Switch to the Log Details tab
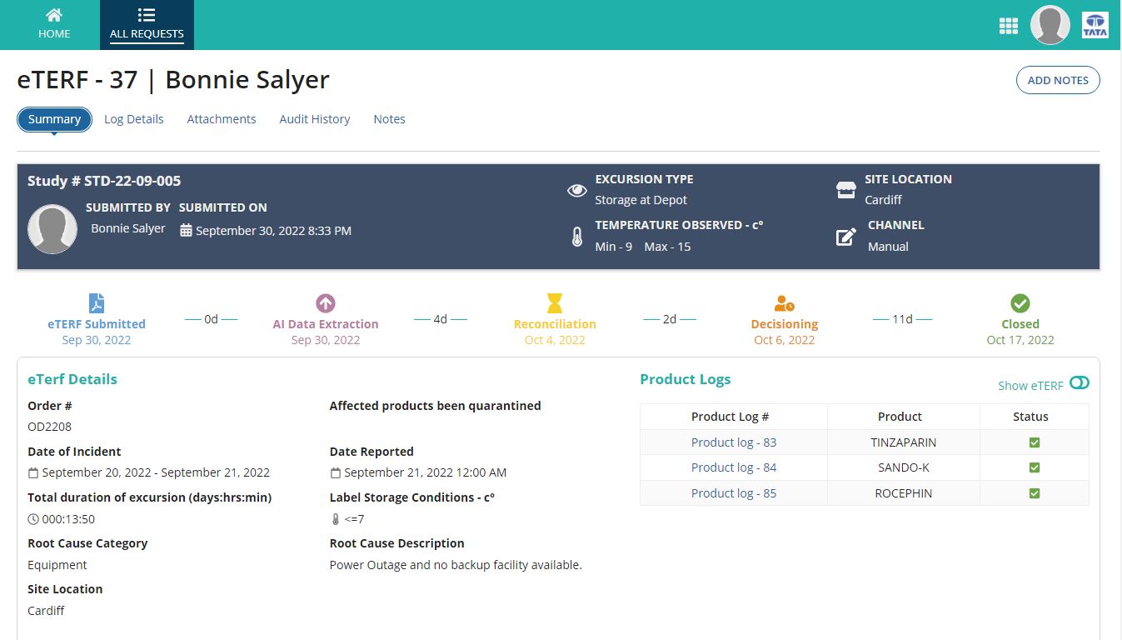Image resolution: width=1122 pixels, height=640 pixels. pyautogui.click(x=133, y=119)
